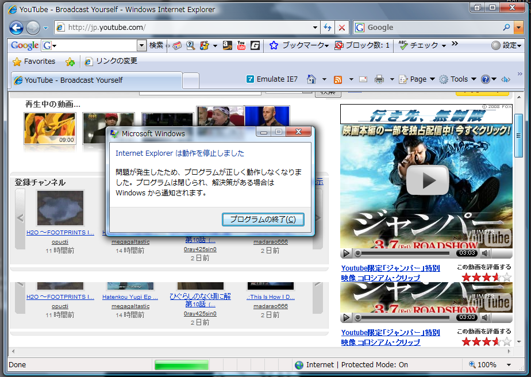This screenshot has height=377, width=531.
Task: Open the チェック dropdown arrow
Action: point(444,45)
